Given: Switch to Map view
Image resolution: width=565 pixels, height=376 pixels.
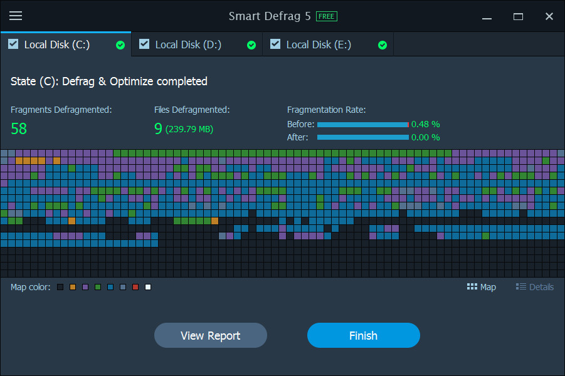Looking at the screenshot, I should tap(482, 287).
